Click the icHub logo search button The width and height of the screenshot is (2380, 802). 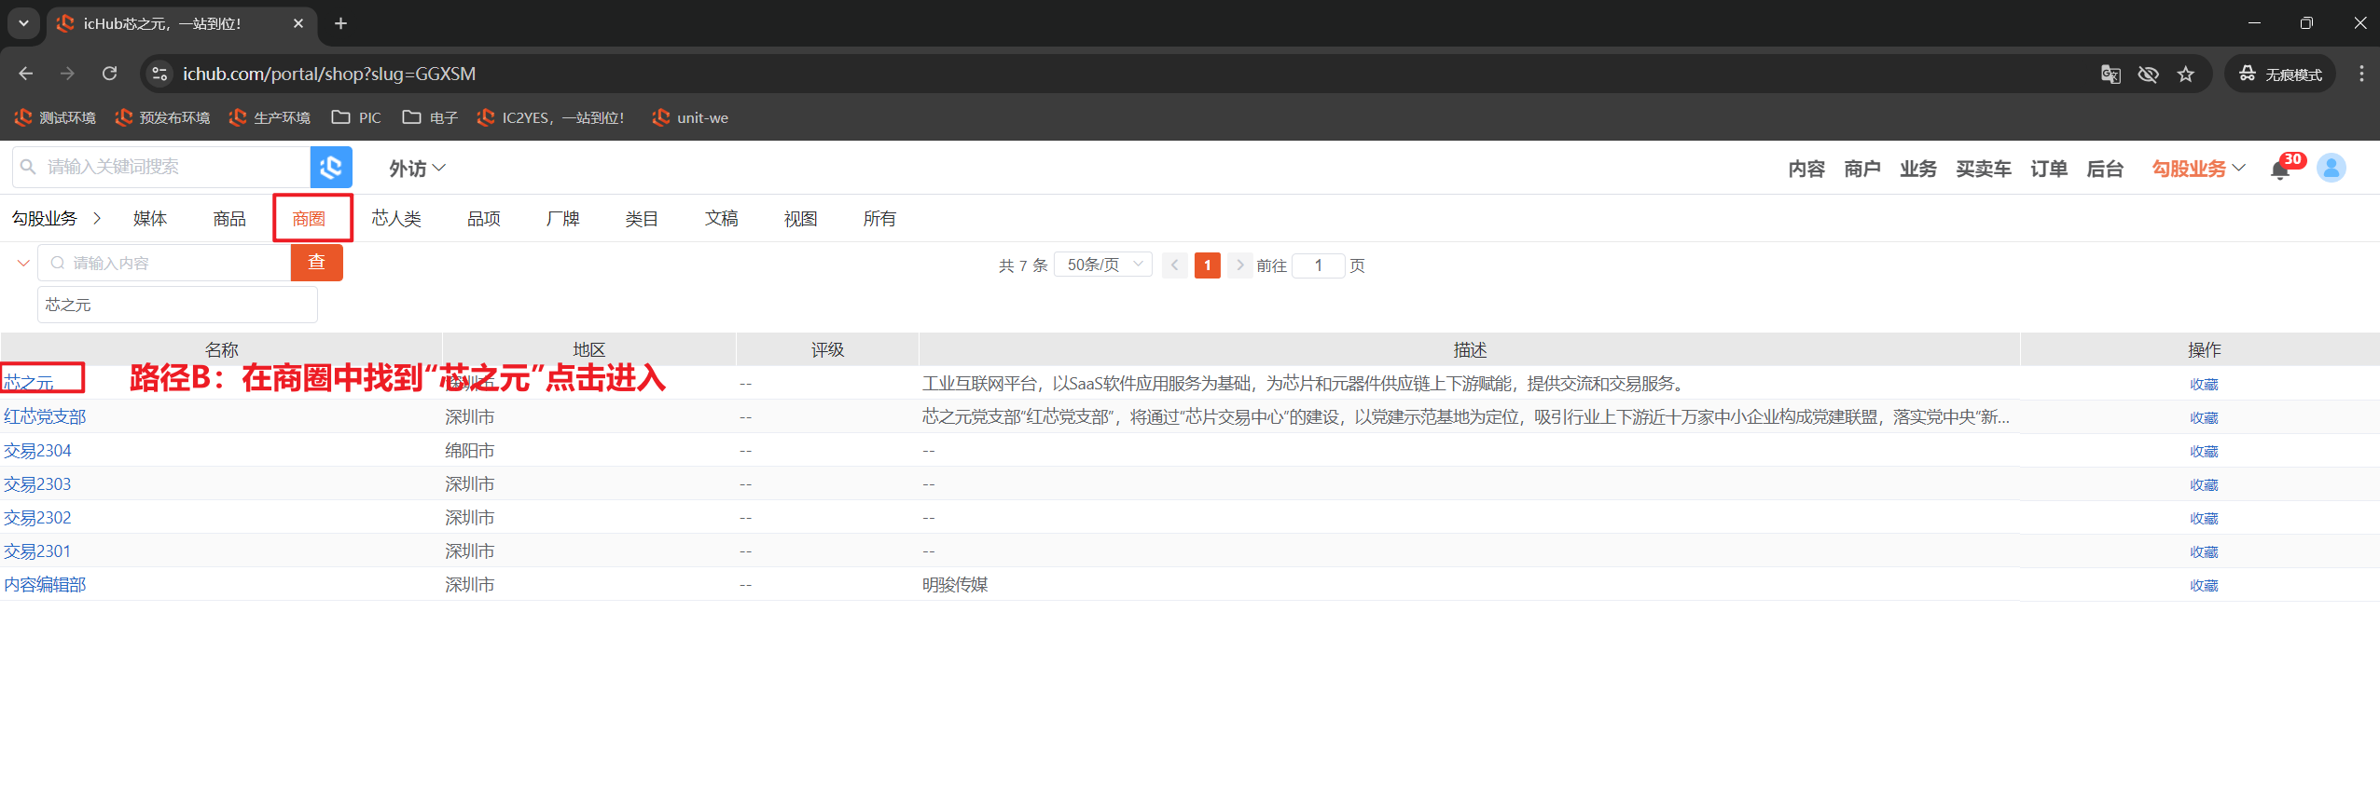(331, 168)
